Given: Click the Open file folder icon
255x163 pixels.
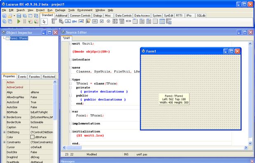Looking at the screenshot, I should [10, 16].
